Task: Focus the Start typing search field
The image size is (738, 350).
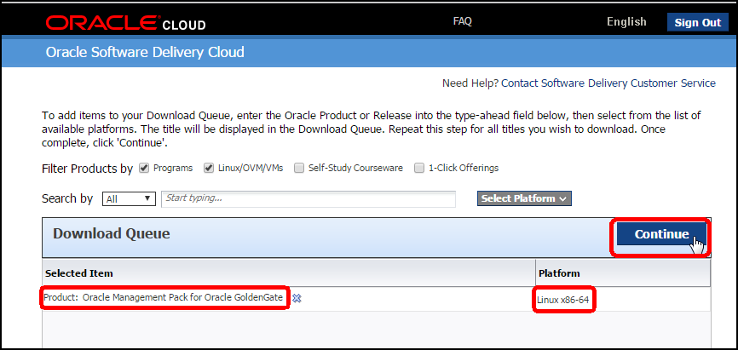Action: pos(308,199)
